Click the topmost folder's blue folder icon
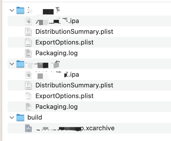 coord(20,10)
